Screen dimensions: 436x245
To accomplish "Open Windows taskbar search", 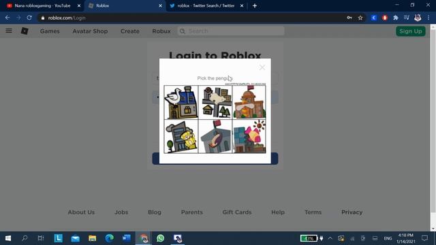I will click(x=25, y=238).
